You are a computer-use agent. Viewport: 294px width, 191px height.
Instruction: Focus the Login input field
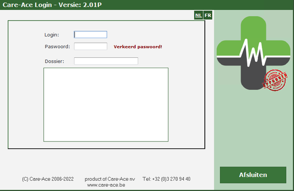coord(91,35)
